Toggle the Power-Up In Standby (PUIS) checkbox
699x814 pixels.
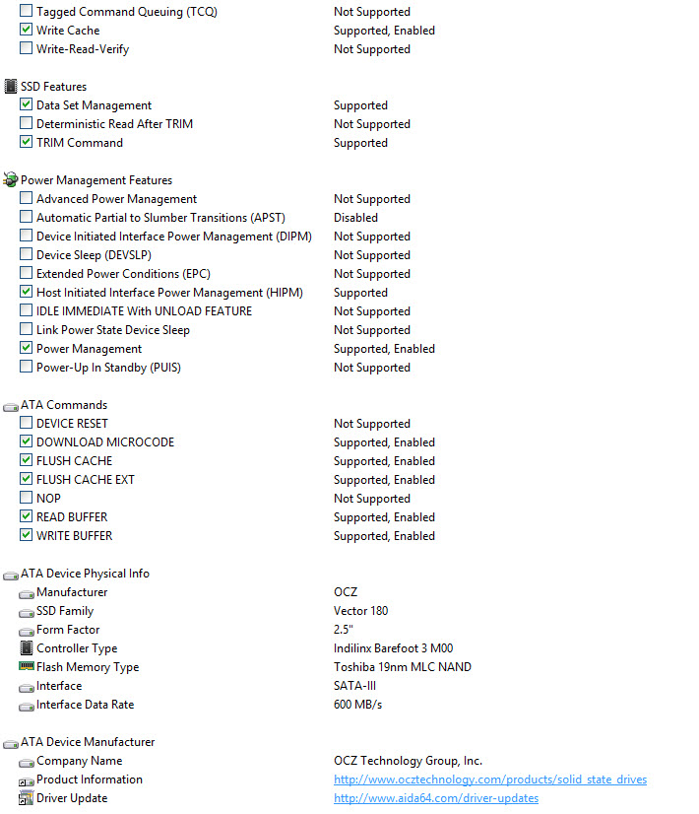click(x=26, y=367)
